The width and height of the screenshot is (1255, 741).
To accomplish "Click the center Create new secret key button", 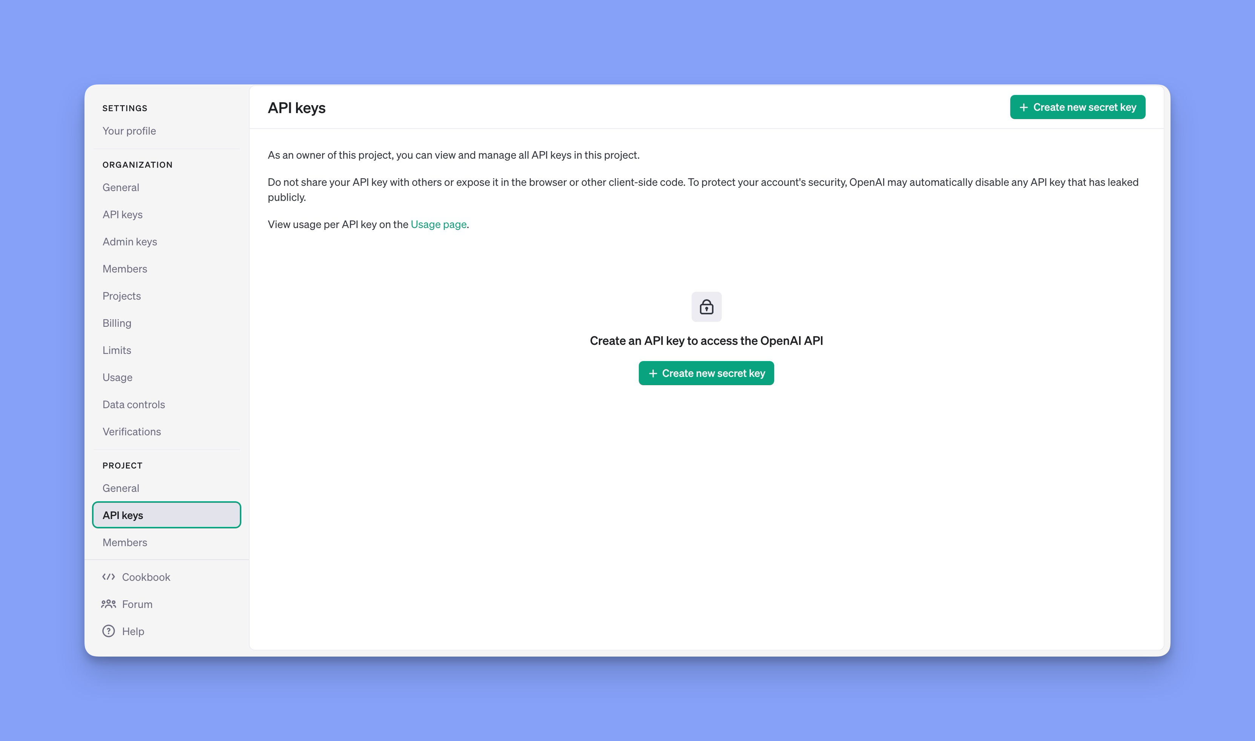I will (705, 372).
